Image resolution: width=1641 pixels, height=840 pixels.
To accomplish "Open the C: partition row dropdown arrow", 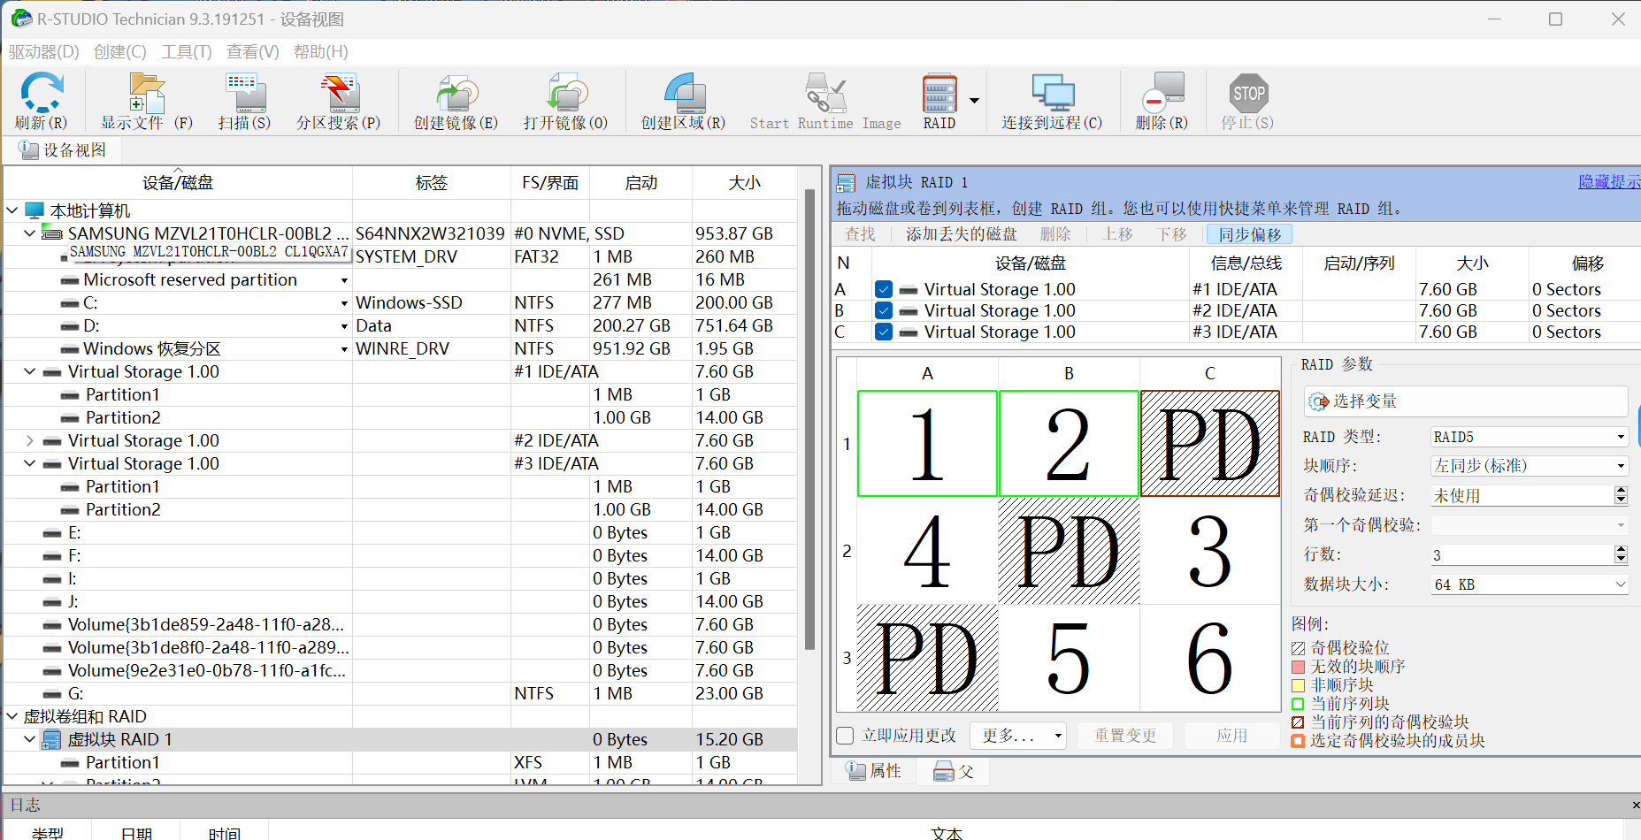I will [x=344, y=303].
